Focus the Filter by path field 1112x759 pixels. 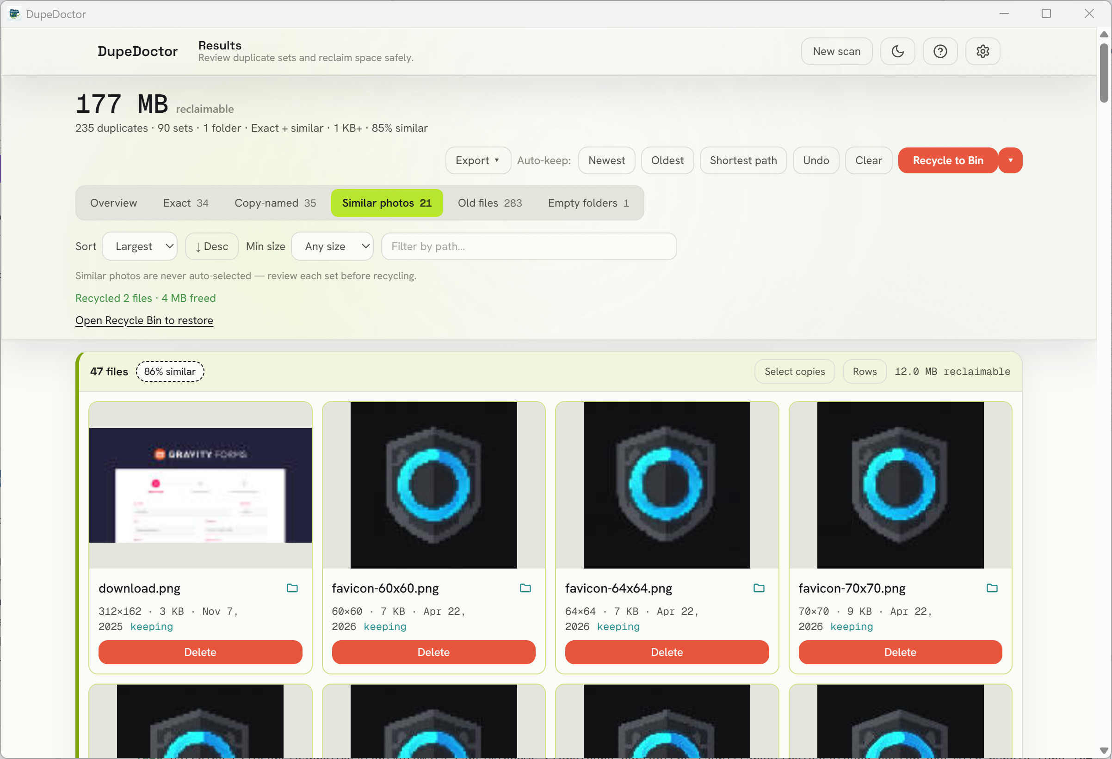pyautogui.click(x=529, y=246)
